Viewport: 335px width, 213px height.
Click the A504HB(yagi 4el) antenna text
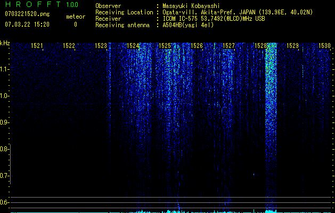point(188,25)
